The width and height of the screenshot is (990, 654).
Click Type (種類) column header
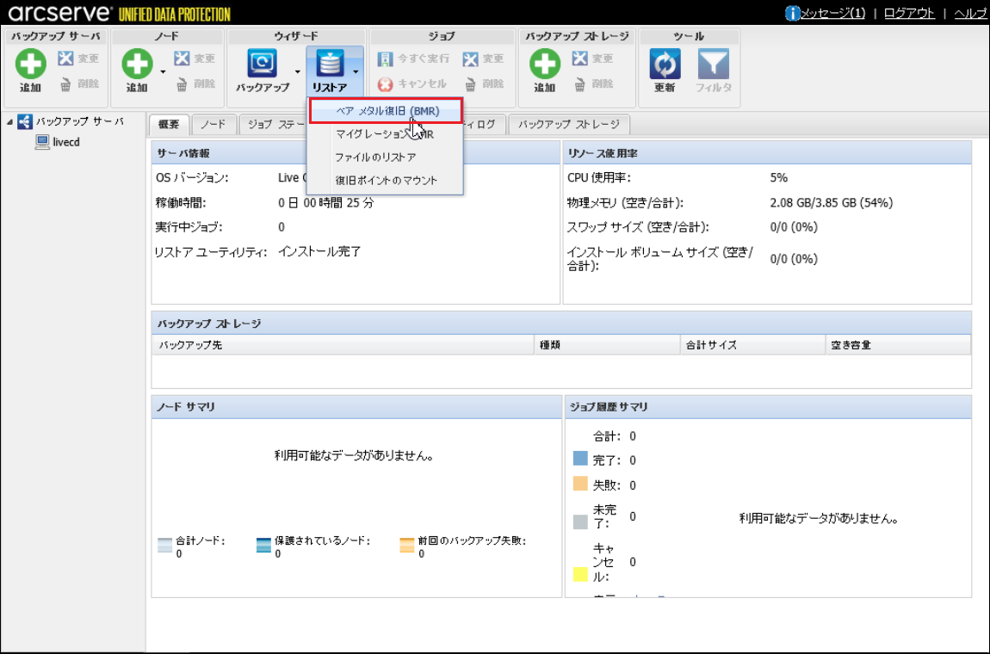[608, 345]
